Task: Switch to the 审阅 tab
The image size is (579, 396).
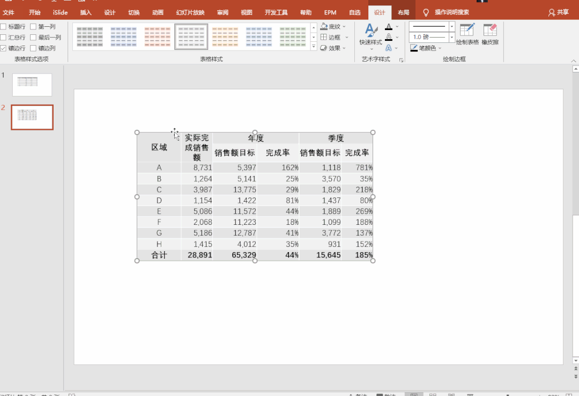Action: 222,12
